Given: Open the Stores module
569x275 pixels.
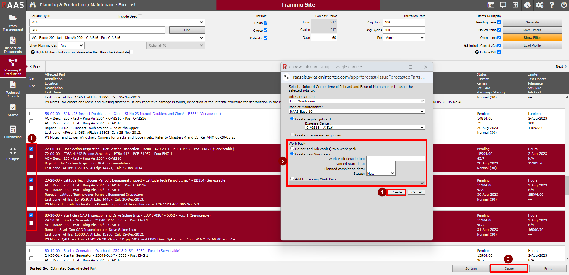Looking at the screenshot, I should [13, 110].
